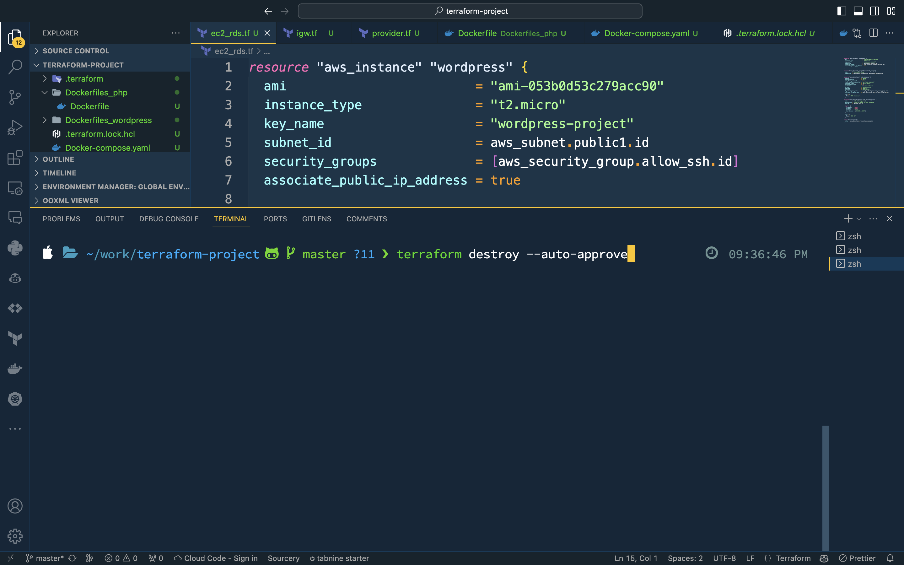Image resolution: width=904 pixels, height=565 pixels.
Task: Click the zsh terminal session entry
Action: tap(854, 236)
